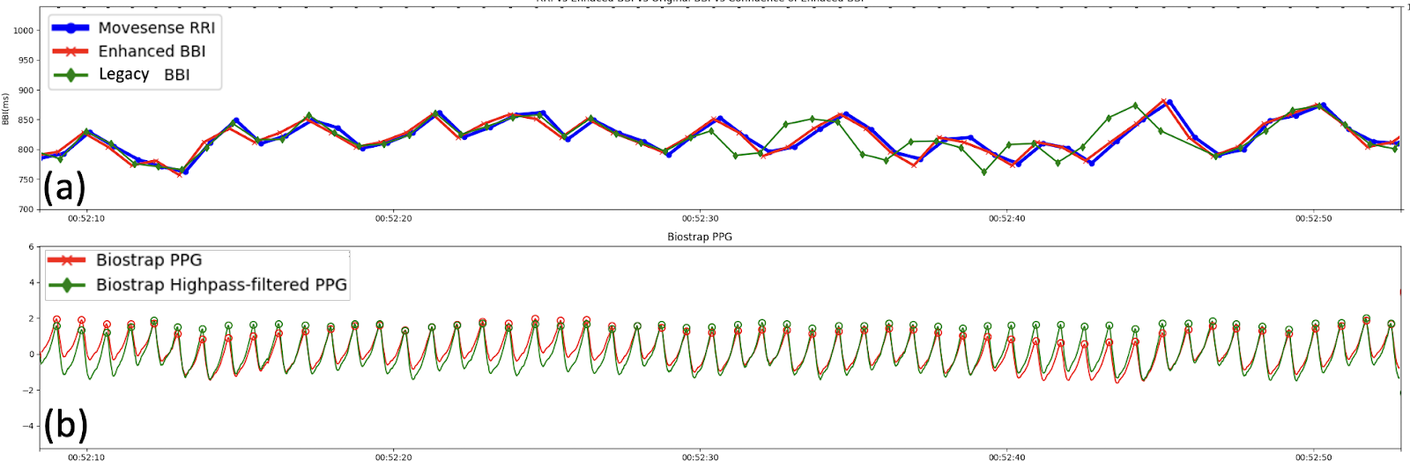Viewport: 1410px width, 468px height.
Task: Click the BBI(ms) y-axis label
Action: tap(5, 109)
